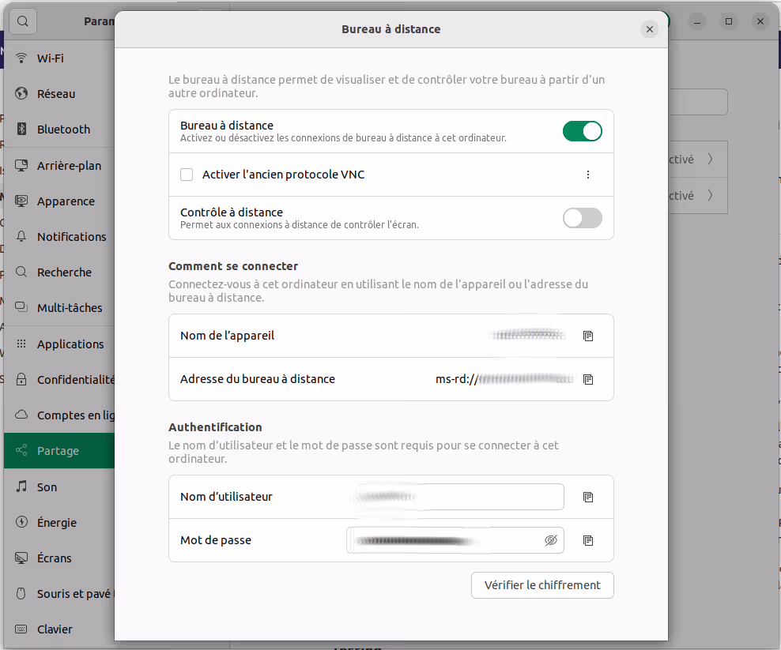Click the Son music note icon
781x650 pixels.
[x=22, y=487]
